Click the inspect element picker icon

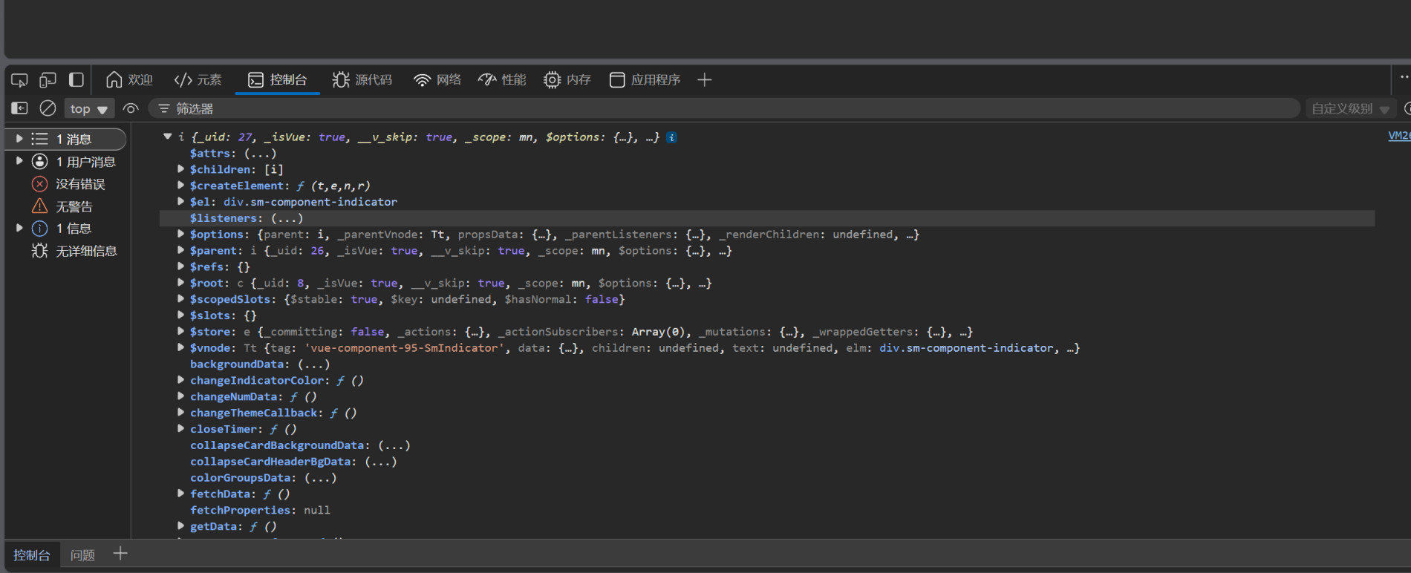pyautogui.click(x=19, y=79)
